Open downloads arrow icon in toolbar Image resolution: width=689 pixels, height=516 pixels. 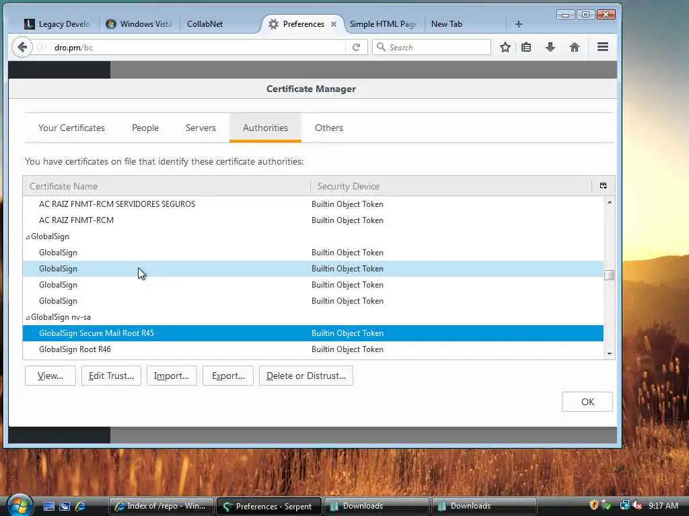(x=550, y=47)
